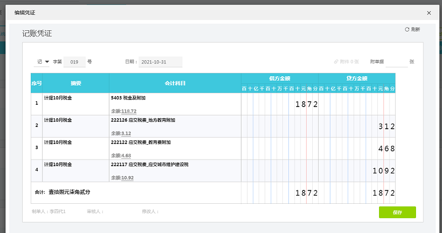Click the 附件 0 张 attachment link
The image size is (442, 233).
346,62
